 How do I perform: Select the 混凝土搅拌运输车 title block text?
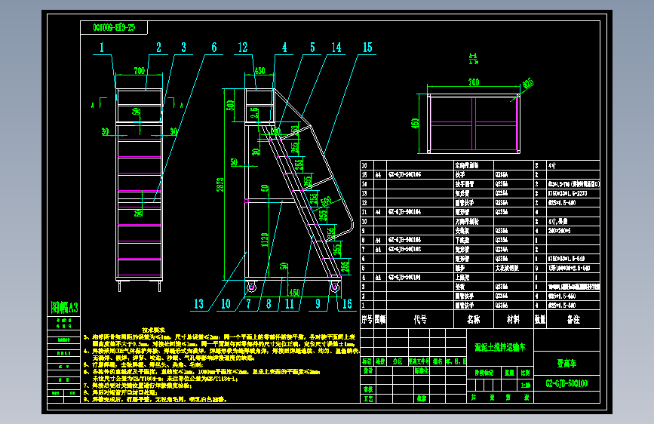(x=500, y=347)
